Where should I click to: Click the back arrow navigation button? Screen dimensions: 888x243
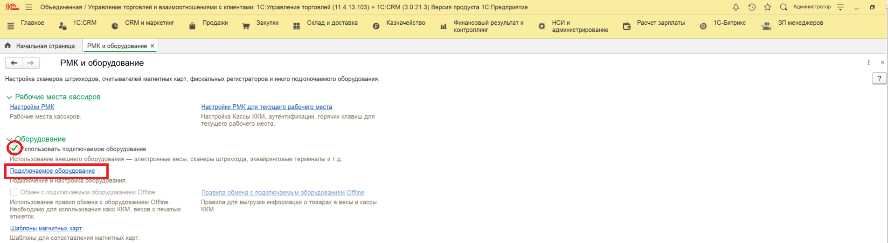[x=14, y=63]
